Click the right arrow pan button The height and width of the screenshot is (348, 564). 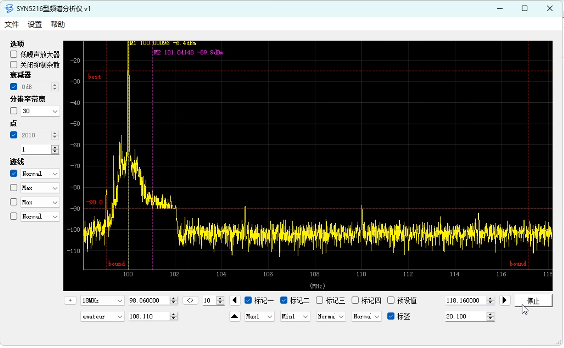[504, 300]
